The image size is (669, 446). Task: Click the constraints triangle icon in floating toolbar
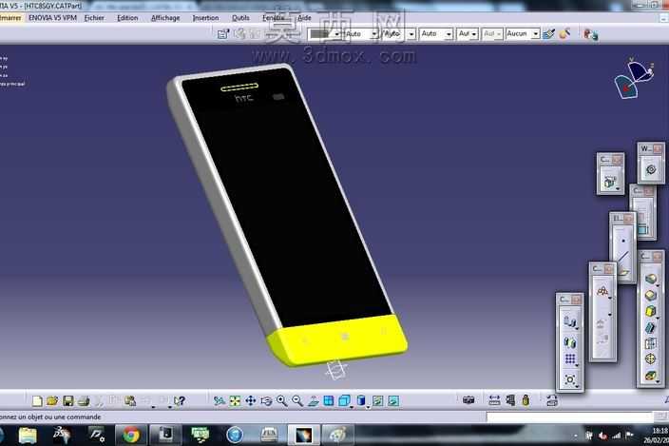[x=602, y=291]
